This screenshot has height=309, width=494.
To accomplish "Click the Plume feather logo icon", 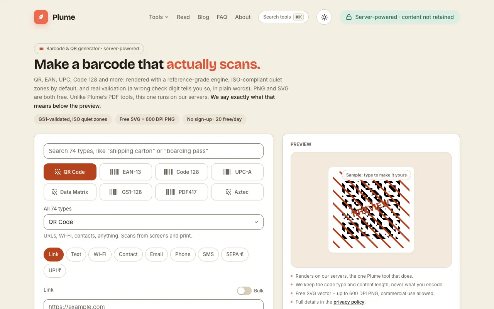I will coord(41,17).
